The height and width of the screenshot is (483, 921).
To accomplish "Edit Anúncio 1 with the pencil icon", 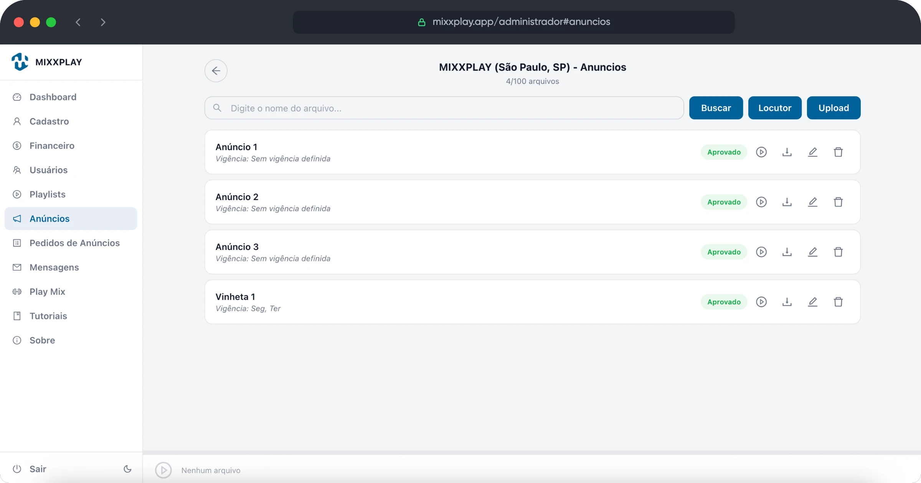I will (813, 152).
